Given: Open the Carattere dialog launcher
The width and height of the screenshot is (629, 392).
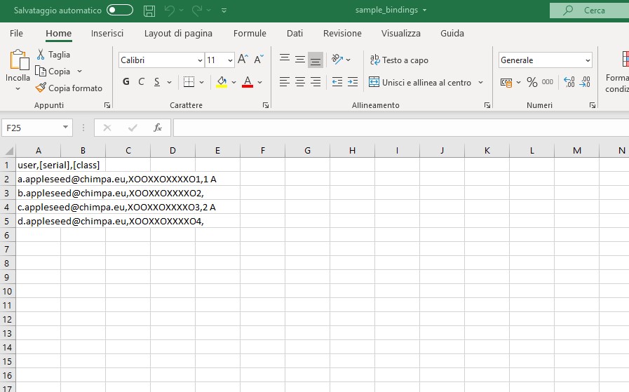Looking at the screenshot, I should click(x=266, y=105).
